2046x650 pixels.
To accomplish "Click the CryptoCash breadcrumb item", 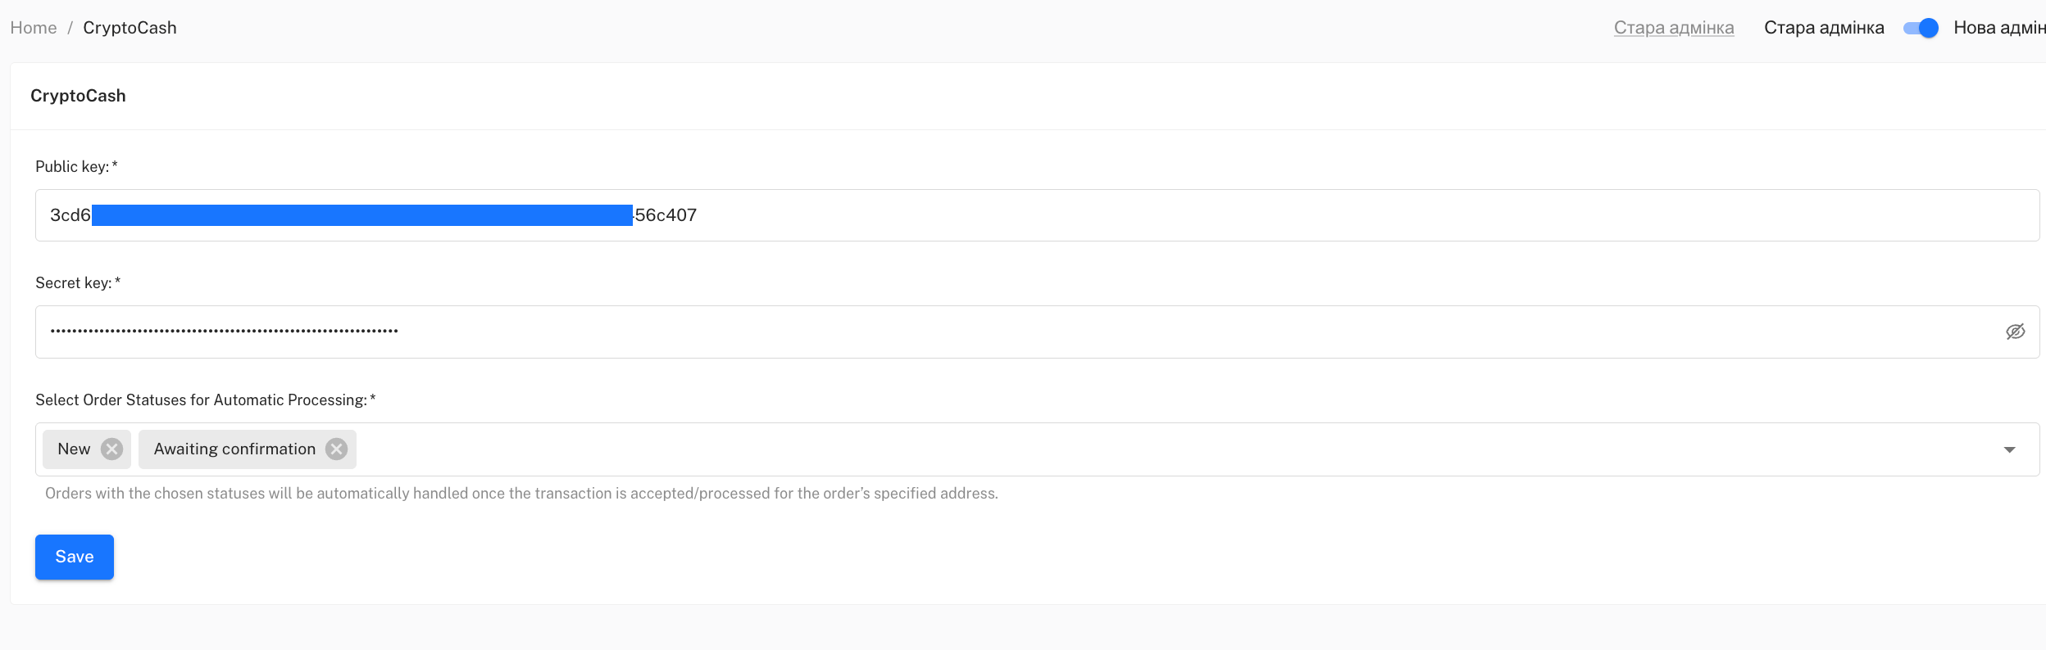I will coord(130,28).
